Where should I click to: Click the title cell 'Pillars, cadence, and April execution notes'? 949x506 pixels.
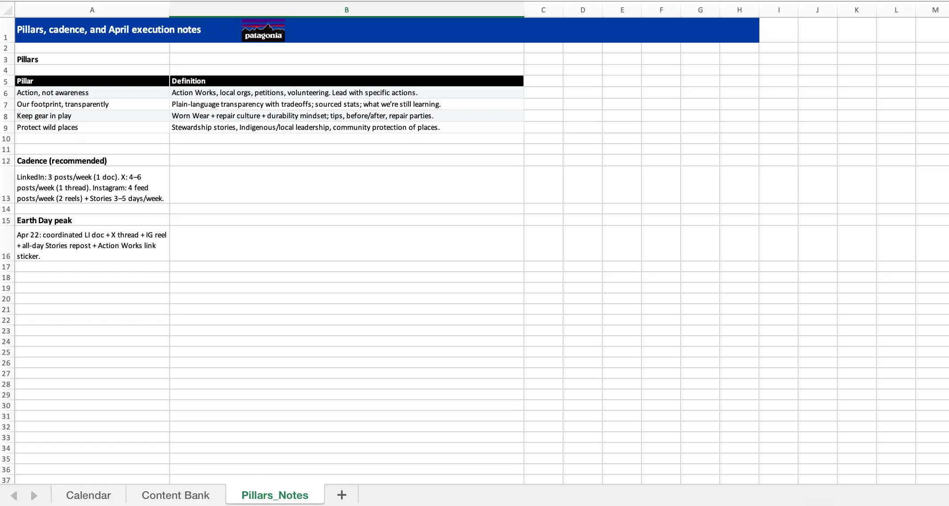(x=109, y=30)
